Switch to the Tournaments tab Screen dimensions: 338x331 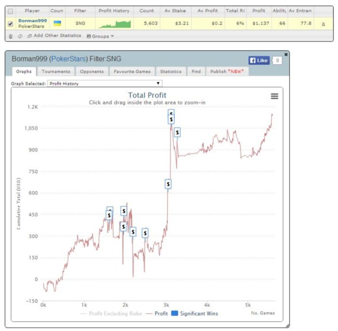[x=56, y=71]
